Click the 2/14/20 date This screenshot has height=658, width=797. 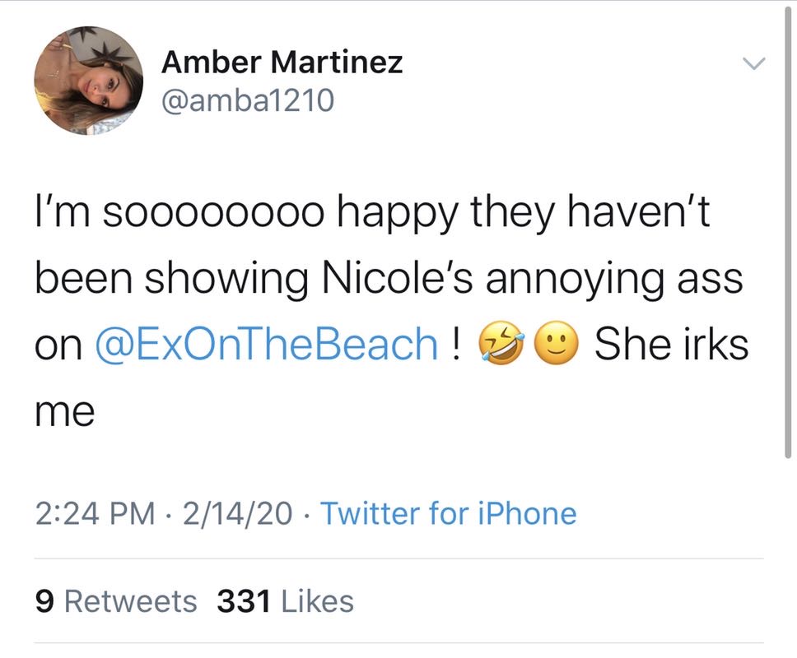pyautogui.click(x=238, y=513)
